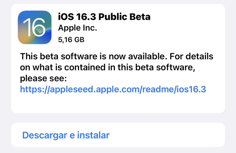Tap the word 'instalar' in the button row
The width and height of the screenshot is (236, 153).
click(x=93, y=135)
